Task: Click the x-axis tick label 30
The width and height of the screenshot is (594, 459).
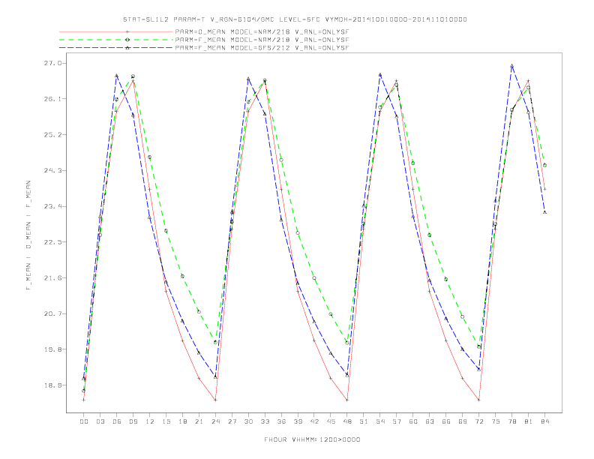Action: point(248,421)
